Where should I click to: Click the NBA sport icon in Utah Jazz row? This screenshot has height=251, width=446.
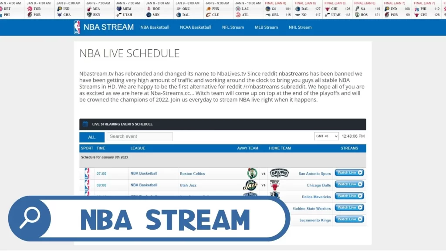click(87, 185)
